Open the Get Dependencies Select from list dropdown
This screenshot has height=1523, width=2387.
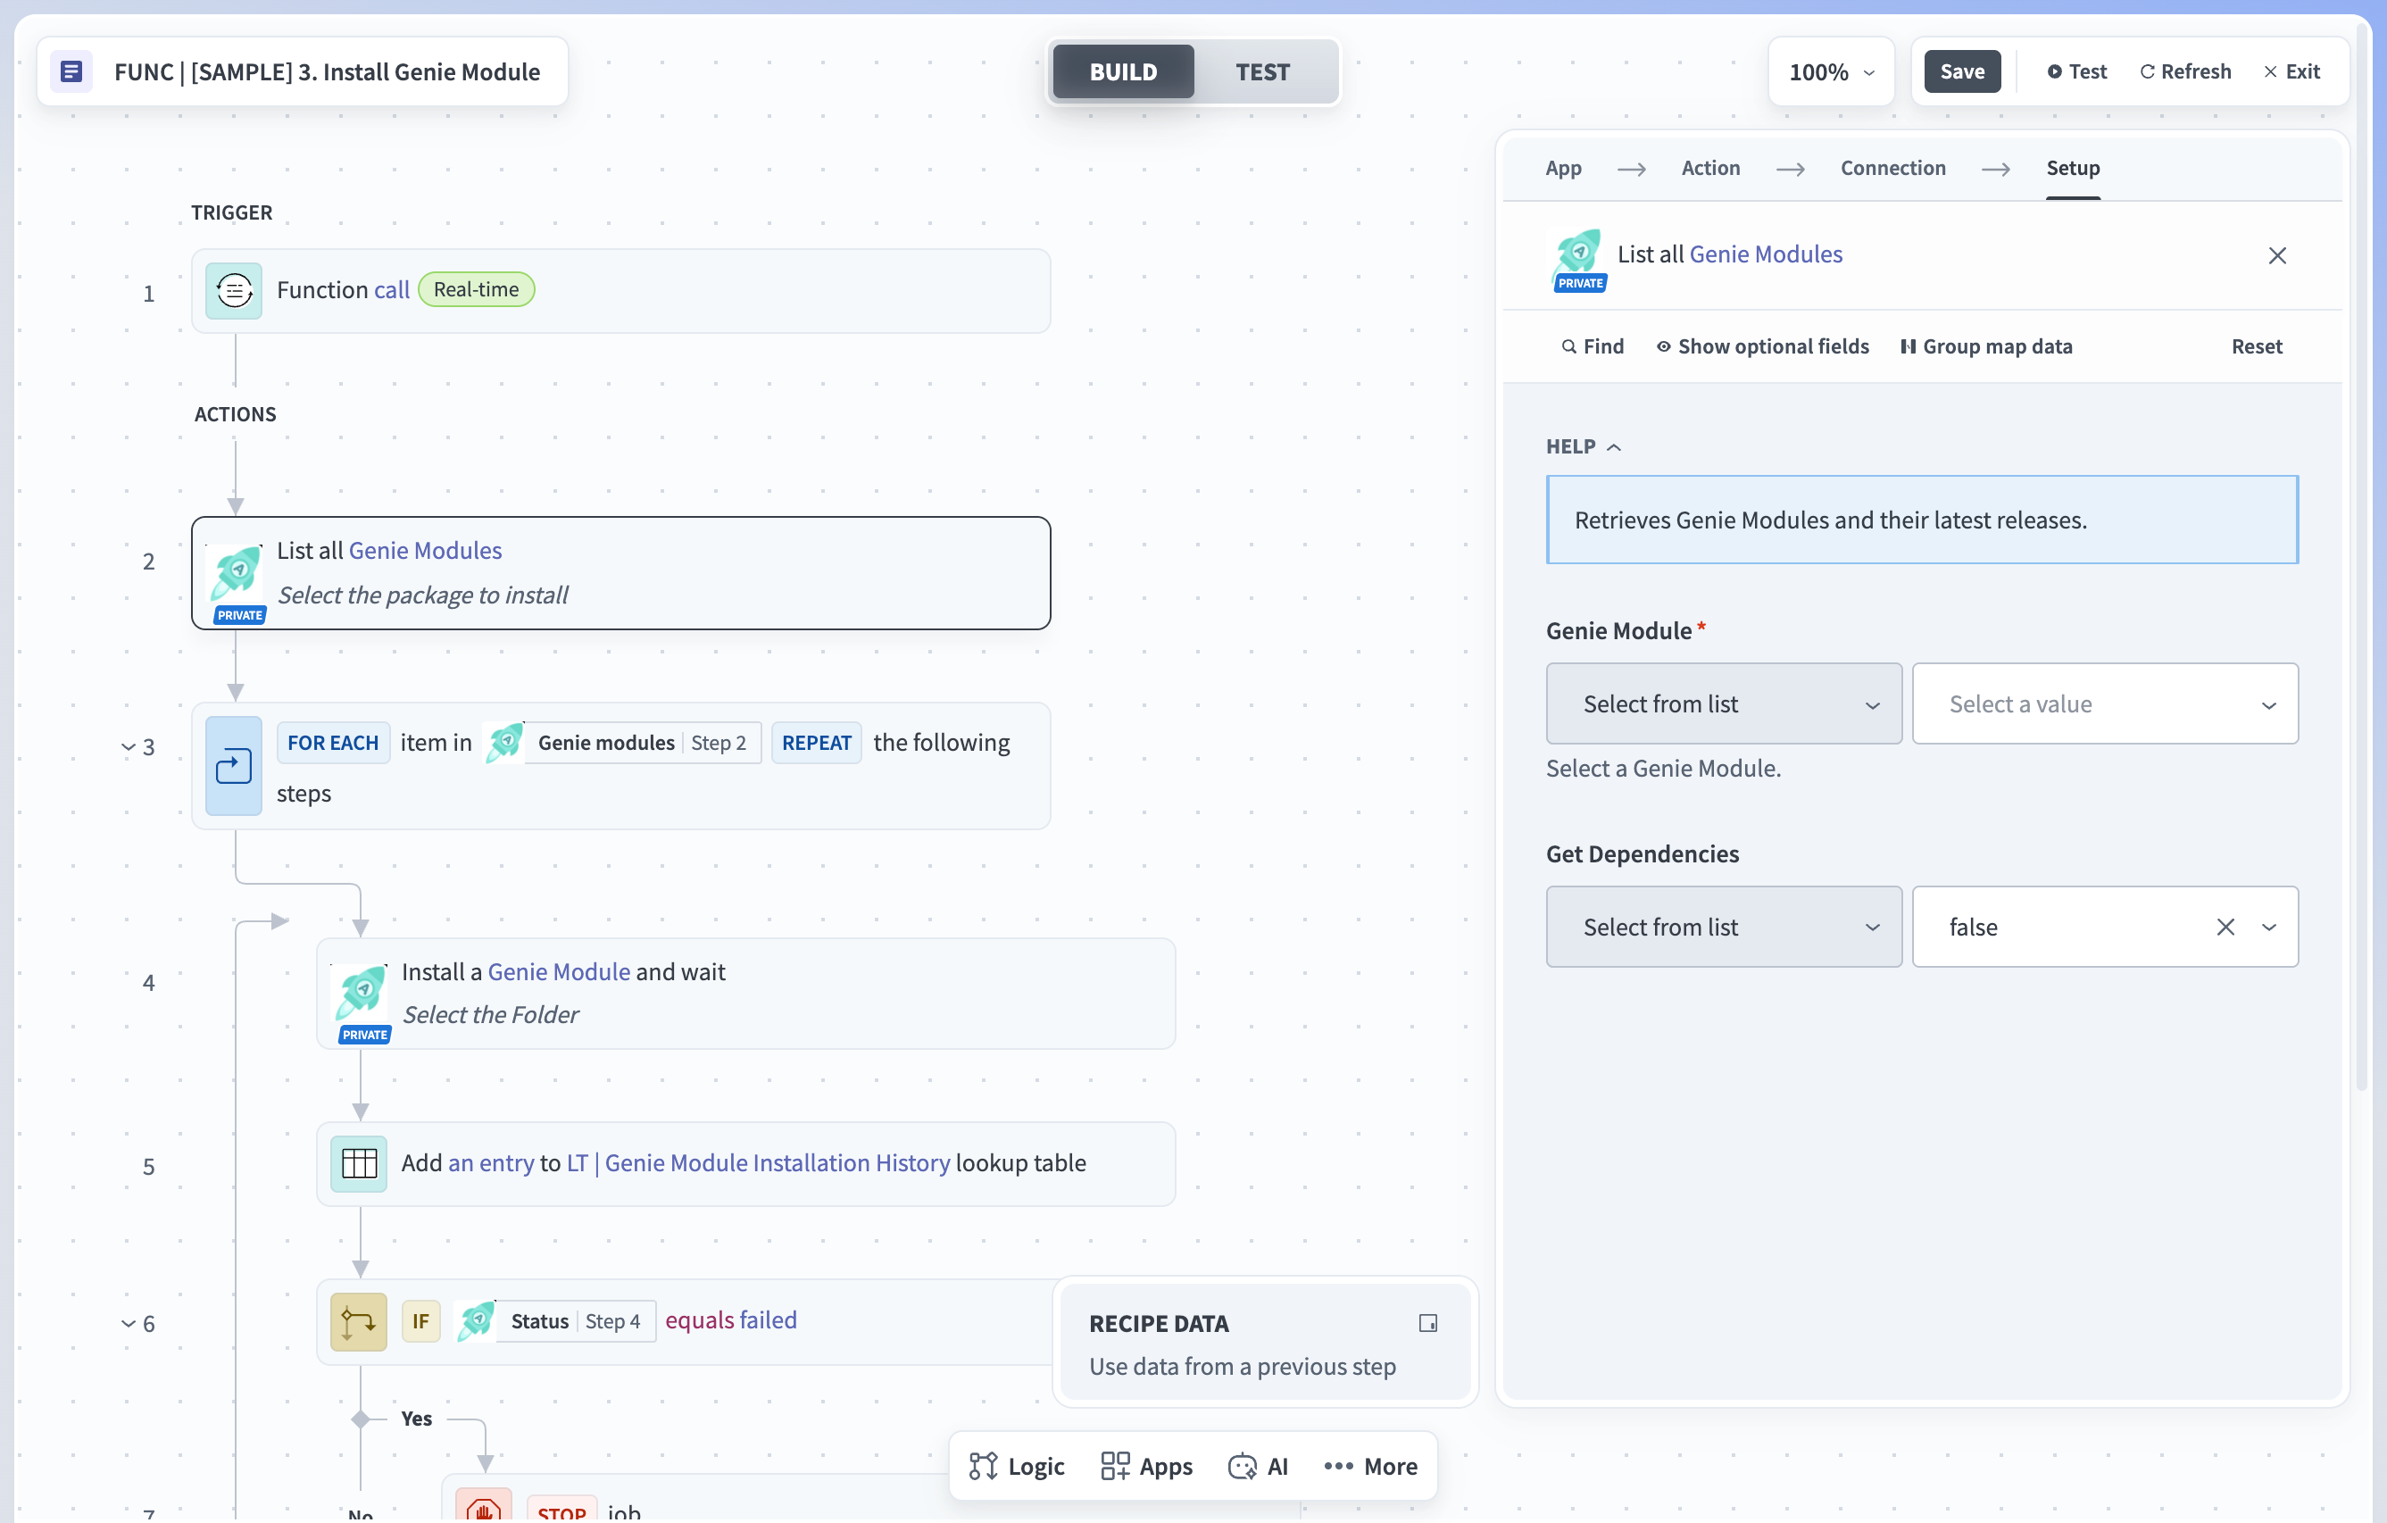[x=1724, y=927]
